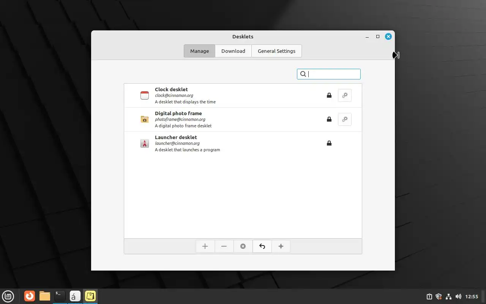Select the "Launcher desklet" title text
The height and width of the screenshot is (304, 486).
(176, 137)
